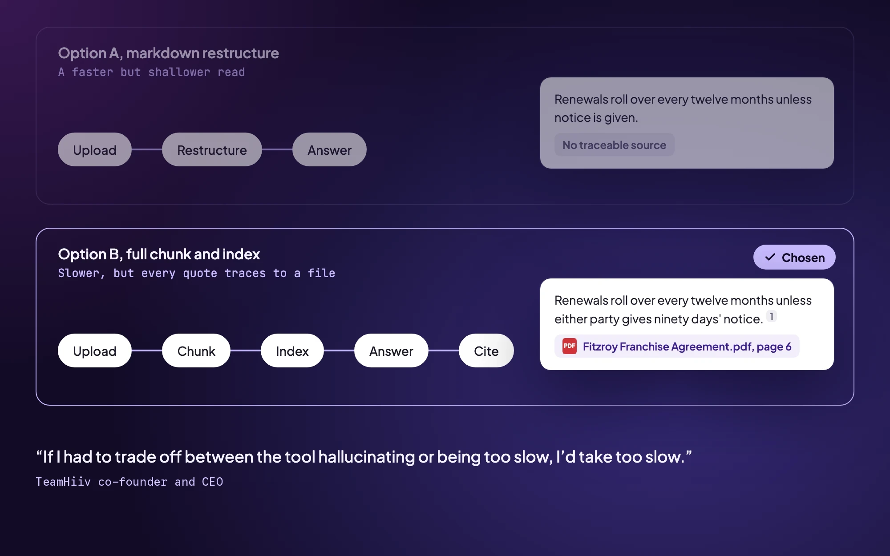Click the checkmark icon in Chosen badge

770,258
